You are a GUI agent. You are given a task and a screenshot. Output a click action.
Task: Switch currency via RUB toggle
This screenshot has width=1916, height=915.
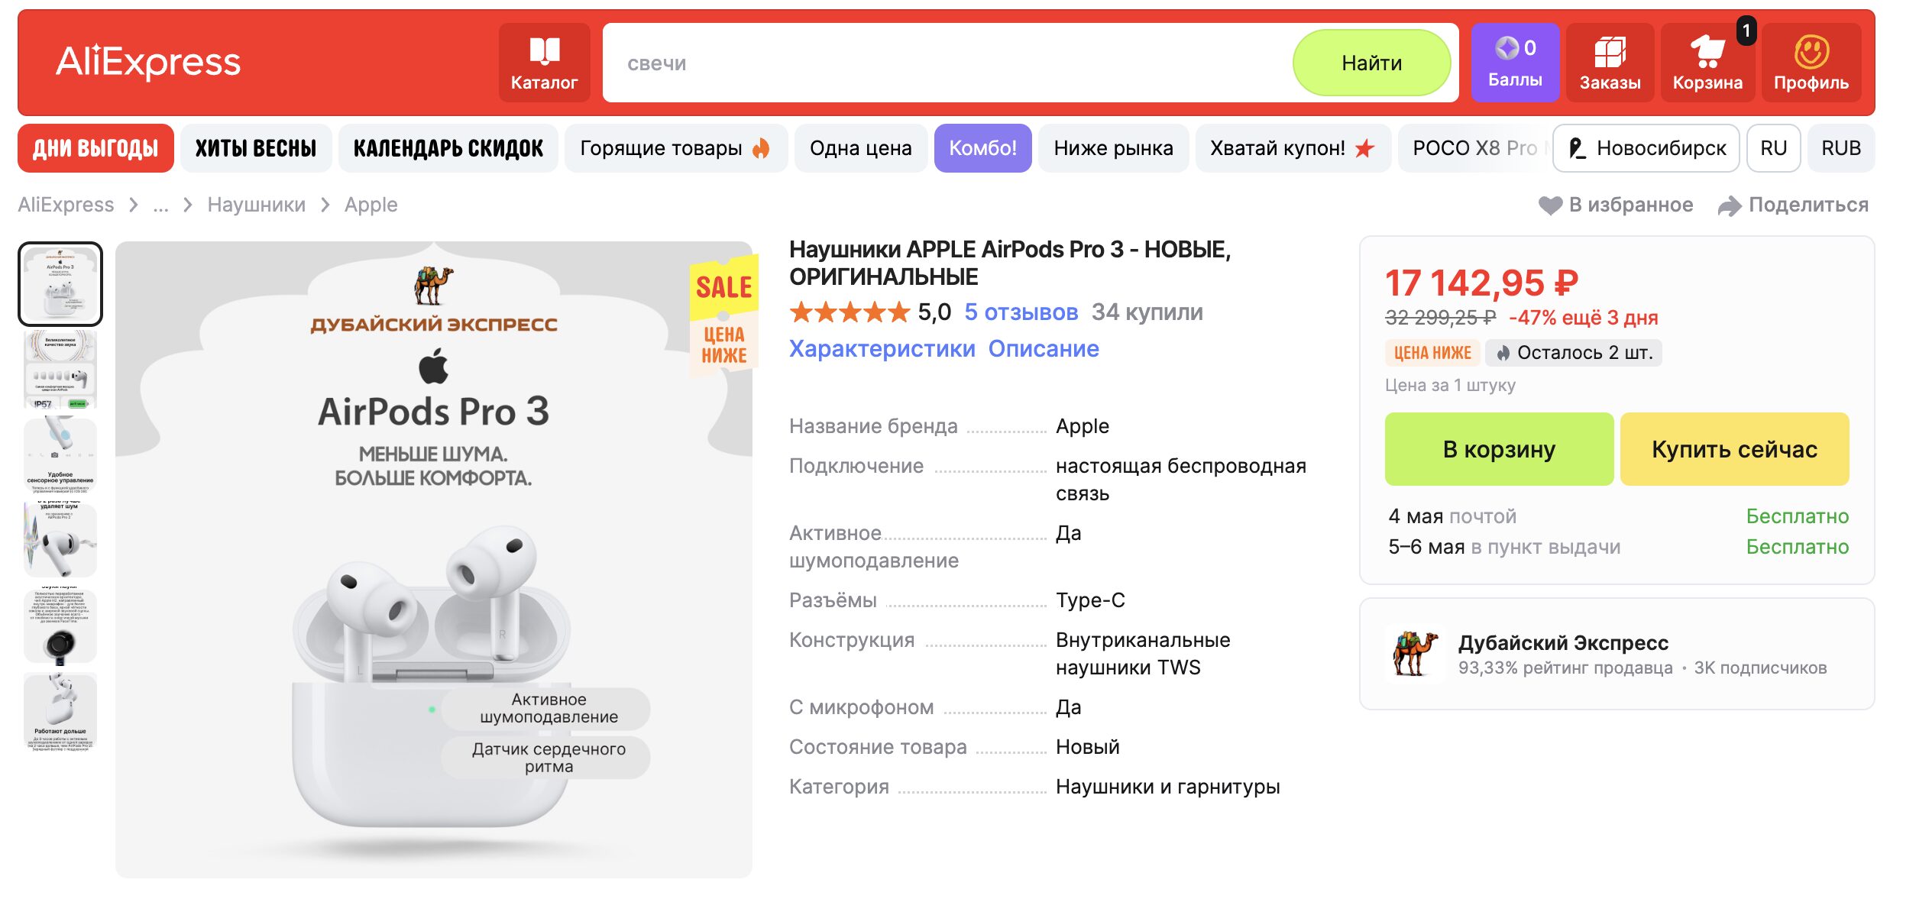click(1841, 147)
